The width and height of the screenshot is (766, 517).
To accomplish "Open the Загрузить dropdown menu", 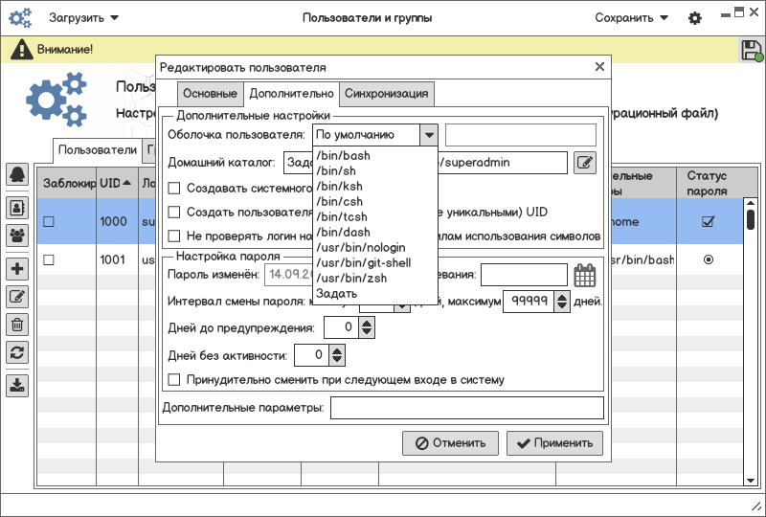I will [84, 18].
